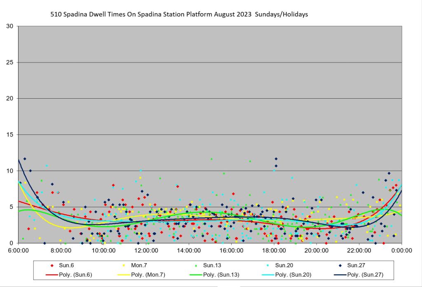422x287 pixels.
Task: Click the 18:00:00 x-axis label
Action: 274,250
